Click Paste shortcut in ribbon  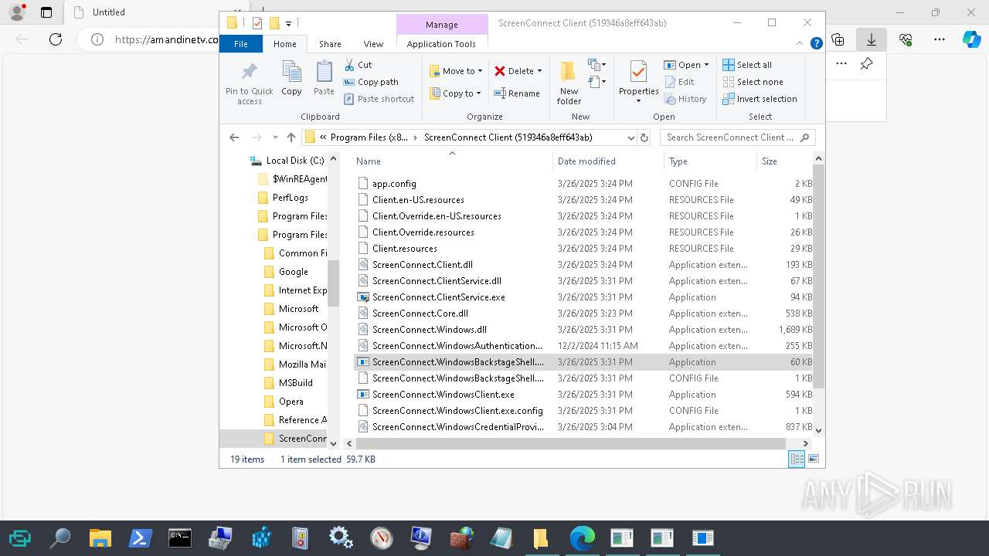point(379,99)
